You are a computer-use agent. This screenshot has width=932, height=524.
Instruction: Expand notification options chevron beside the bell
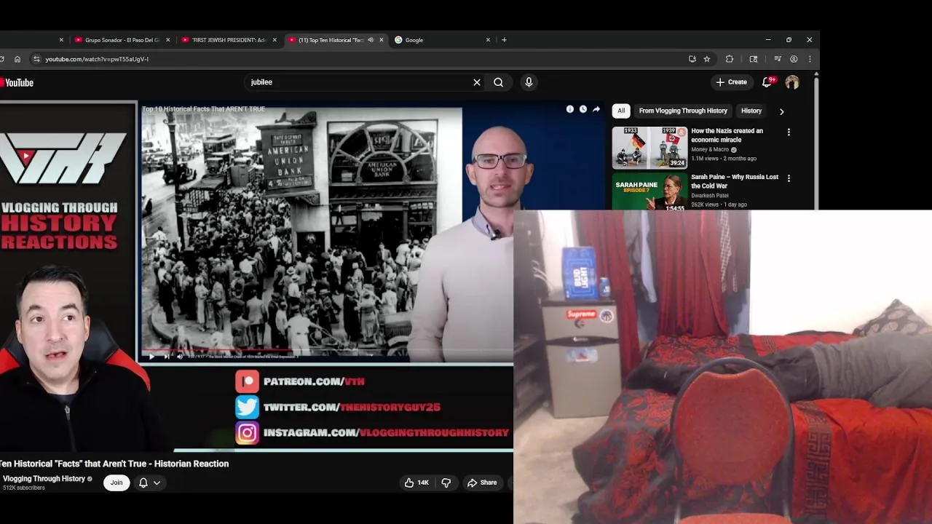(x=157, y=483)
